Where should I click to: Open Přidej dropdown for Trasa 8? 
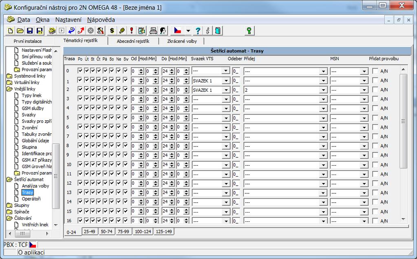323,146
